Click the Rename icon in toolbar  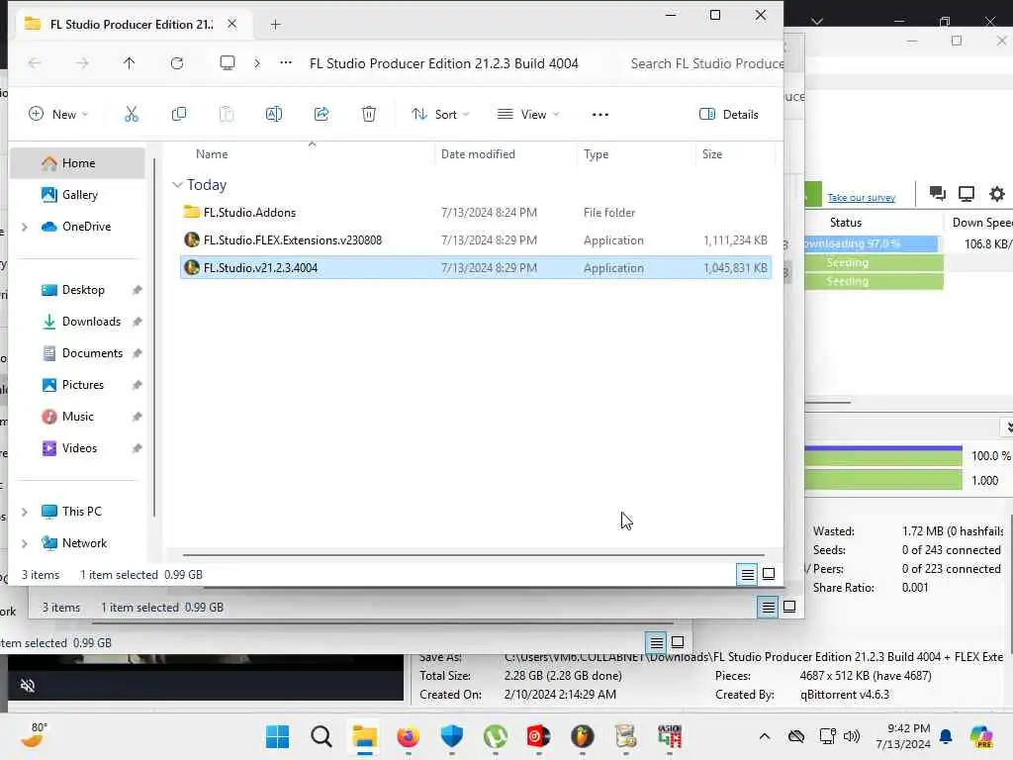click(x=274, y=115)
